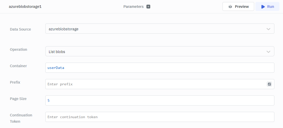Rename the azureblobstorage1 query title
This screenshot has height=128, width=283.
(x=25, y=7)
